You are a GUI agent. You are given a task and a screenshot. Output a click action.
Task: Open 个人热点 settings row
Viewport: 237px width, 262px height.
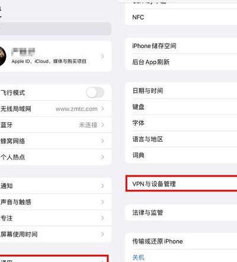pos(56,157)
